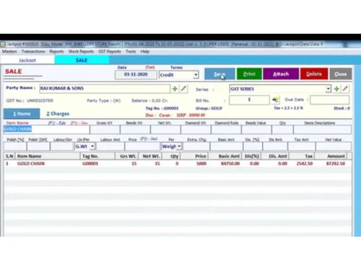Open the G.Wt labour-per dropdown
361x271 pixels.
click(92, 146)
